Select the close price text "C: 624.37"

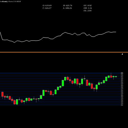(x=47, y=8)
